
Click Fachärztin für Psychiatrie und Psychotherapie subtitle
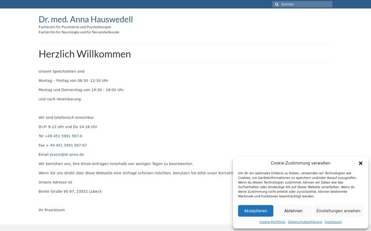(x=75, y=27)
